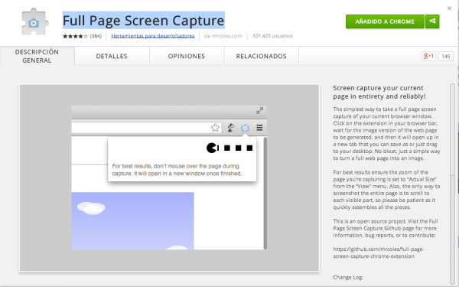Open the RELACIONADOS tab

pos(262,56)
